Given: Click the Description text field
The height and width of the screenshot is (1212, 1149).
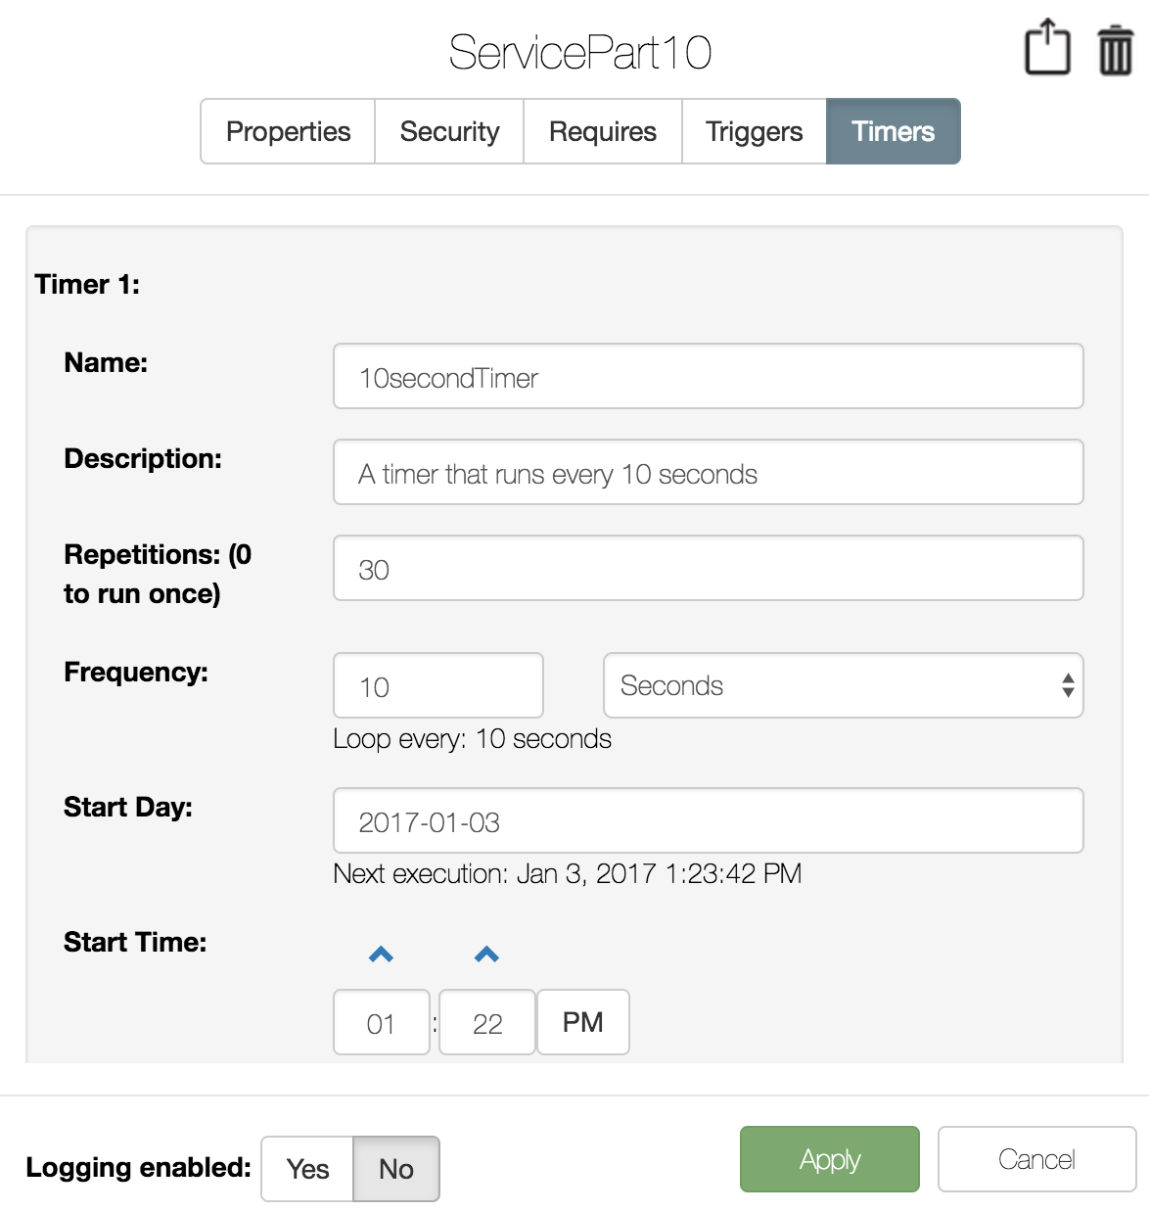Looking at the screenshot, I should coord(709,472).
